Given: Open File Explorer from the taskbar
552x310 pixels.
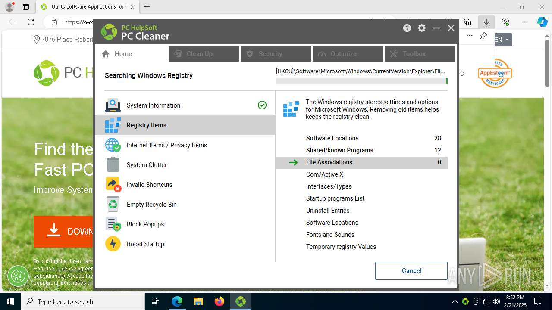Looking at the screenshot, I should pos(198,301).
